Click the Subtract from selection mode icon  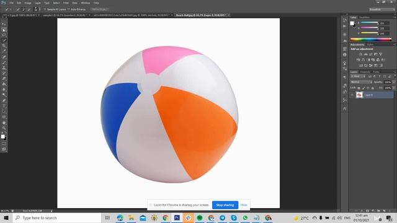(x=29, y=9)
